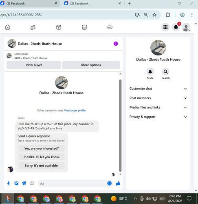Open the last Chrome icon in taskbar

[x=97, y=199]
